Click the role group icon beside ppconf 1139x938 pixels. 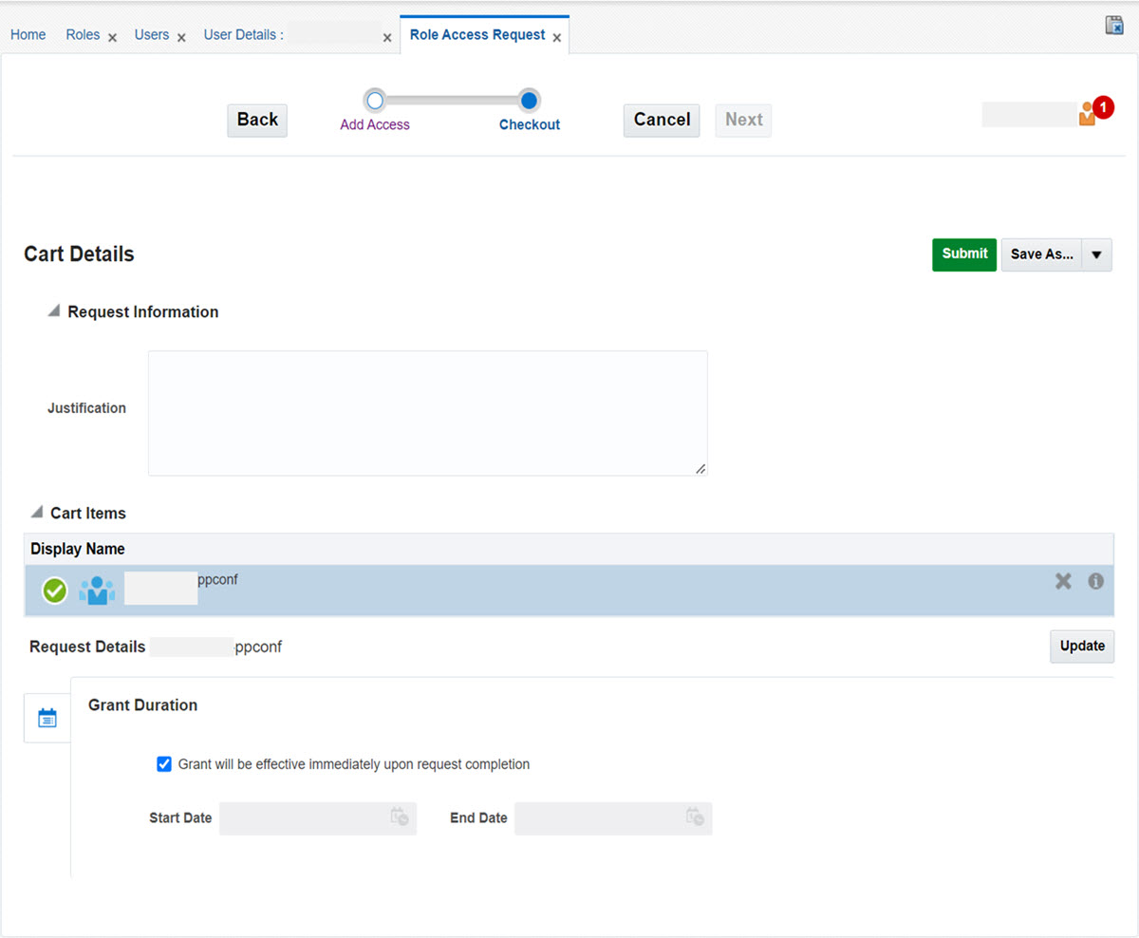96,590
